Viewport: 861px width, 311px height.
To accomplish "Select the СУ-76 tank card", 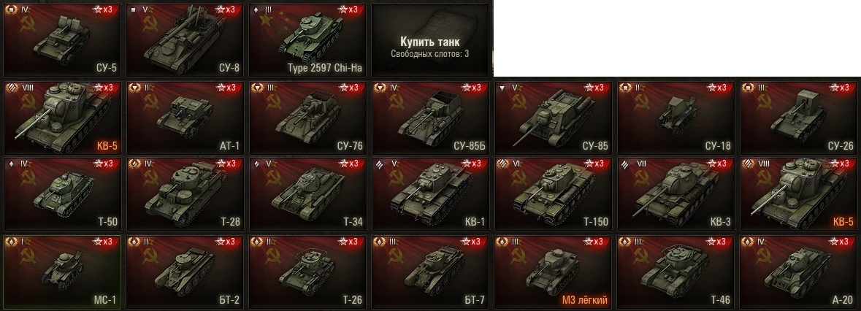I will [307, 118].
